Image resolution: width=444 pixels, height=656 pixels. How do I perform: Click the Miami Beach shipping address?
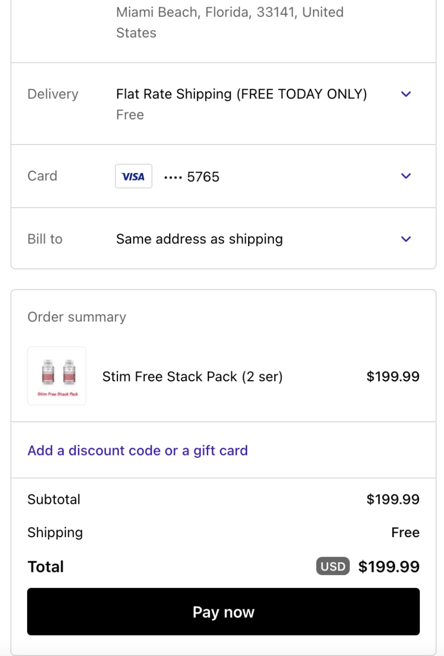pos(230,22)
